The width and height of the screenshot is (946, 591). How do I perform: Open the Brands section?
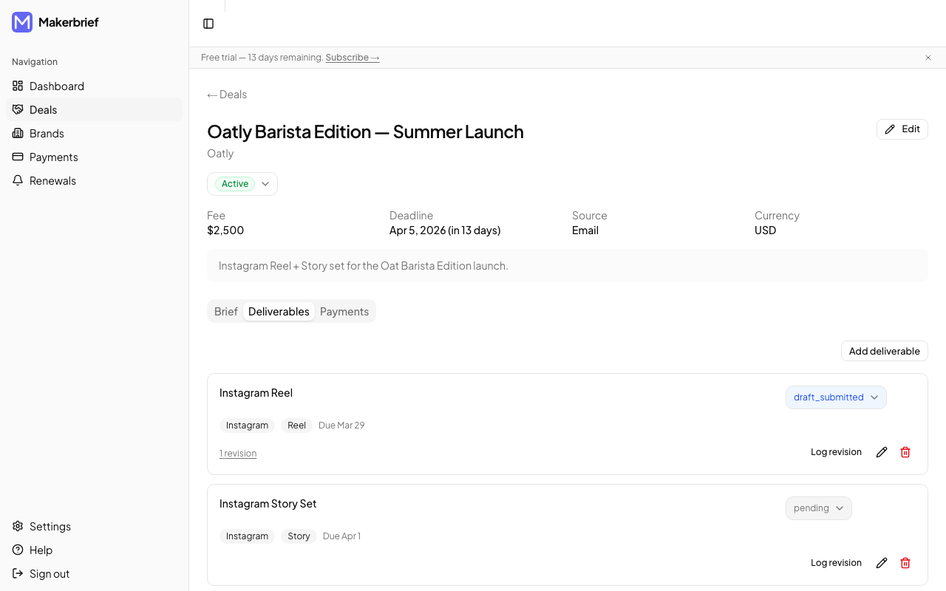[47, 133]
